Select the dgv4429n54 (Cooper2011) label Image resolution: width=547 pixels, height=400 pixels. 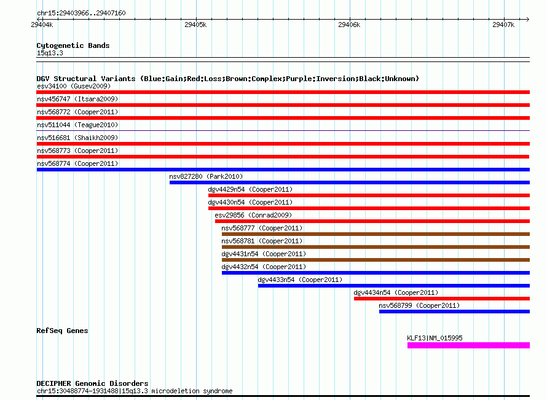250,189
